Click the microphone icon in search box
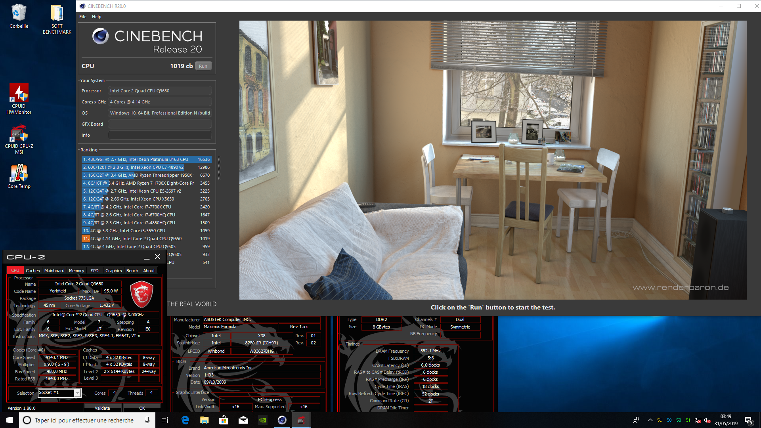This screenshot has width=761, height=428. click(147, 420)
